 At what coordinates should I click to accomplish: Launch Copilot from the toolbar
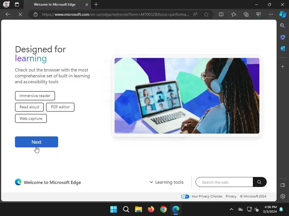[283, 14]
